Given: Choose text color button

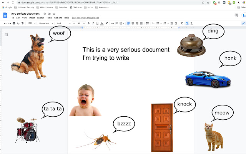Looking at the screenshot, I should pyautogui.click(x=101, y=23).
